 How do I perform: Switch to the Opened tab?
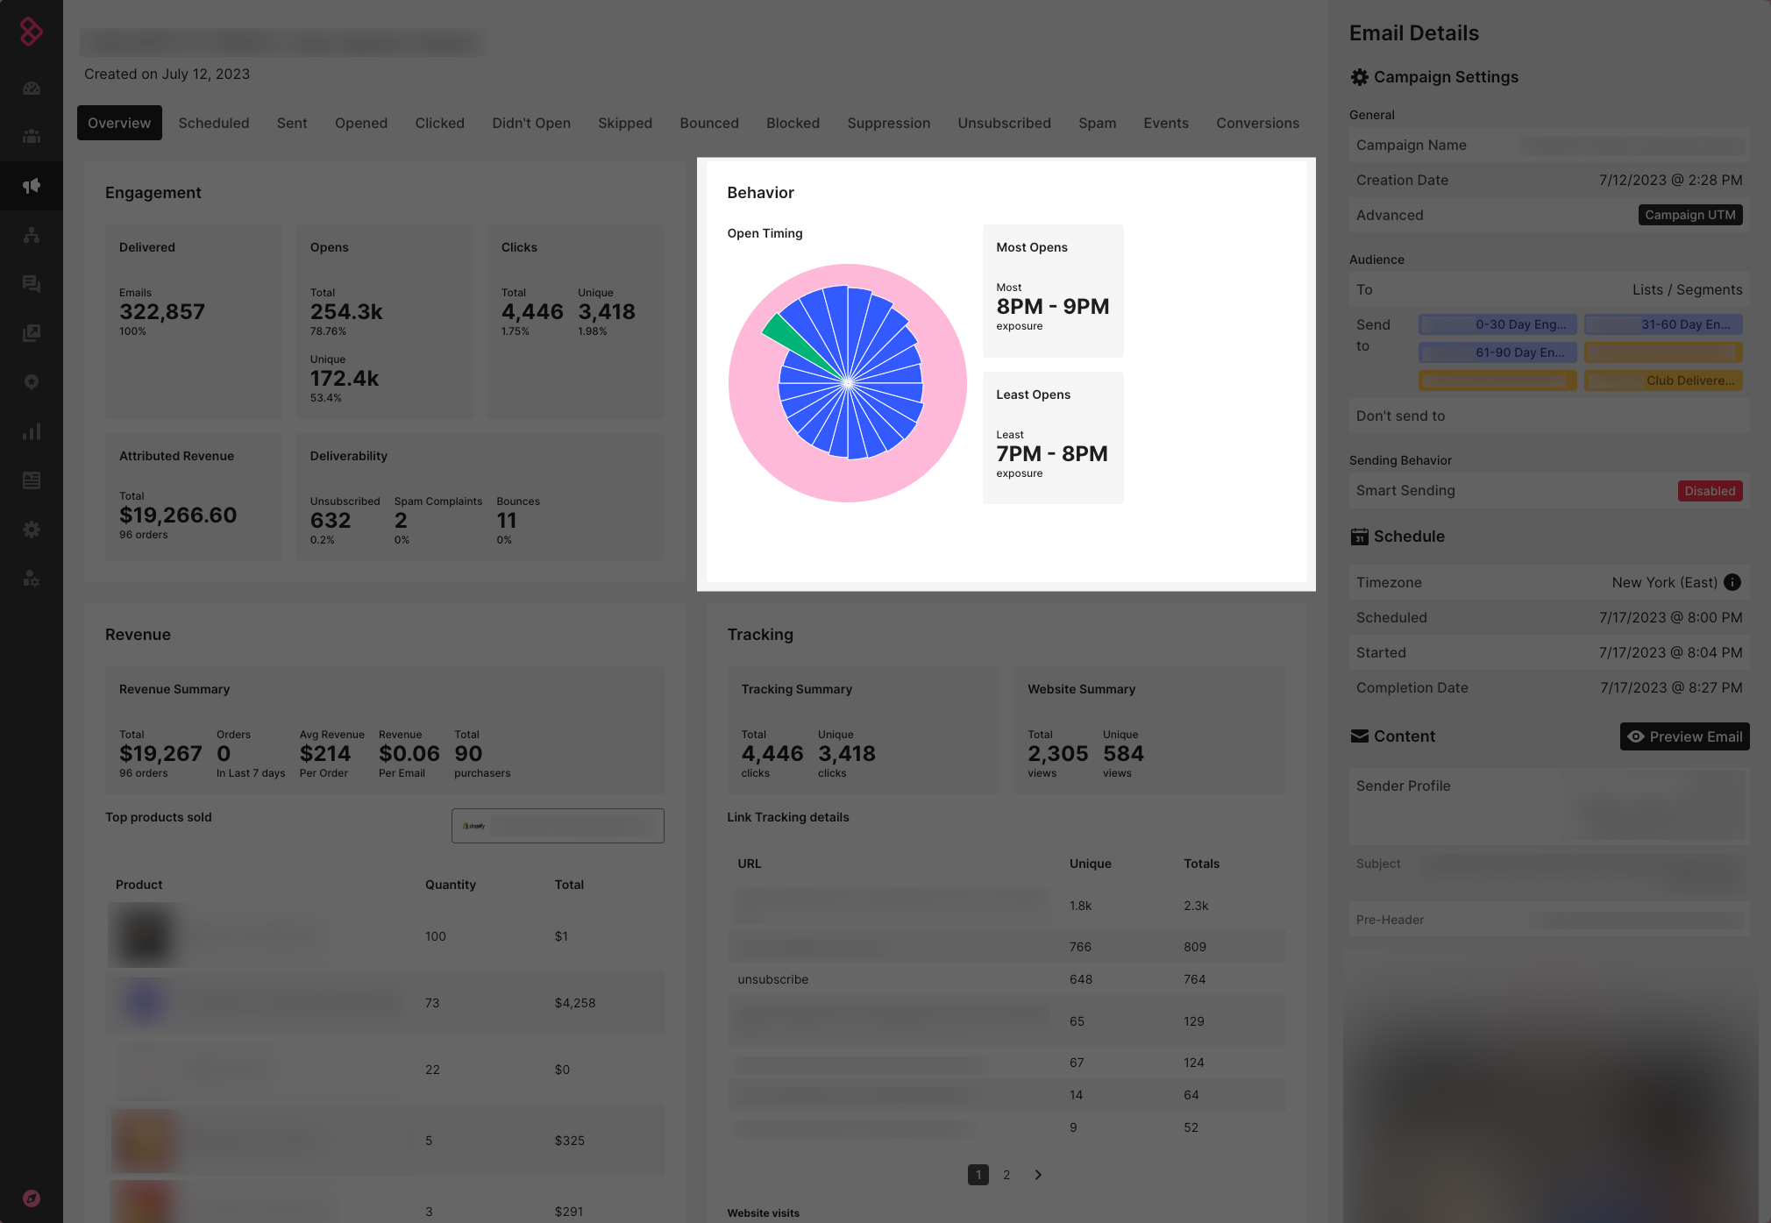[361, 123]
